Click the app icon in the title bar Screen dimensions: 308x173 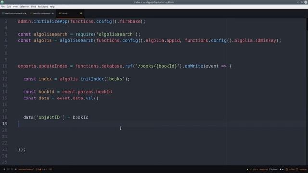[x=2, y=2]
